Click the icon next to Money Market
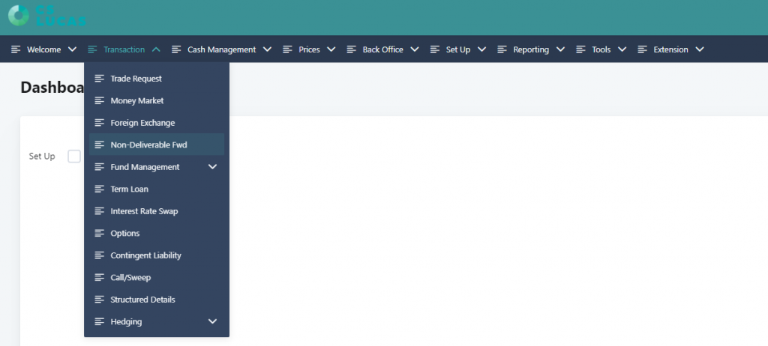This screenshot has width=768, height=346. [99, 100]
